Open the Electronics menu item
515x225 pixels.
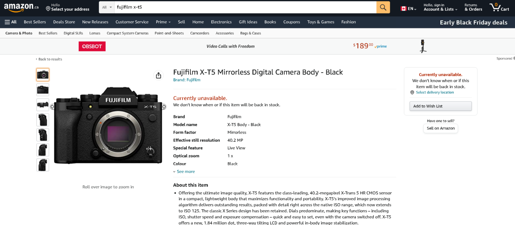(221, 22)
